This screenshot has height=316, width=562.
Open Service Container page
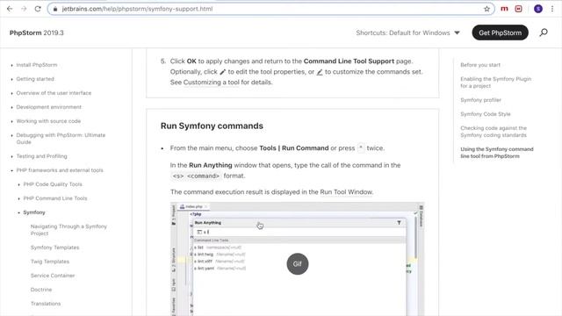coord(53,276)
